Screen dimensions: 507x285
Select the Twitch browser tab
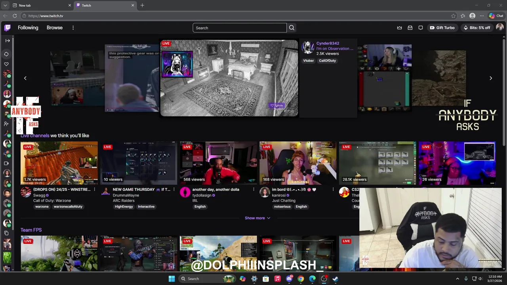pos(105,5)
